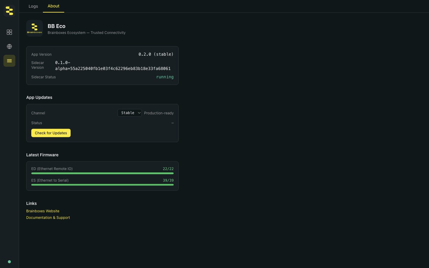Viewport: 429px width, 268px height.
Task: Click the BB Eco app logo
Action: (35, 28)
